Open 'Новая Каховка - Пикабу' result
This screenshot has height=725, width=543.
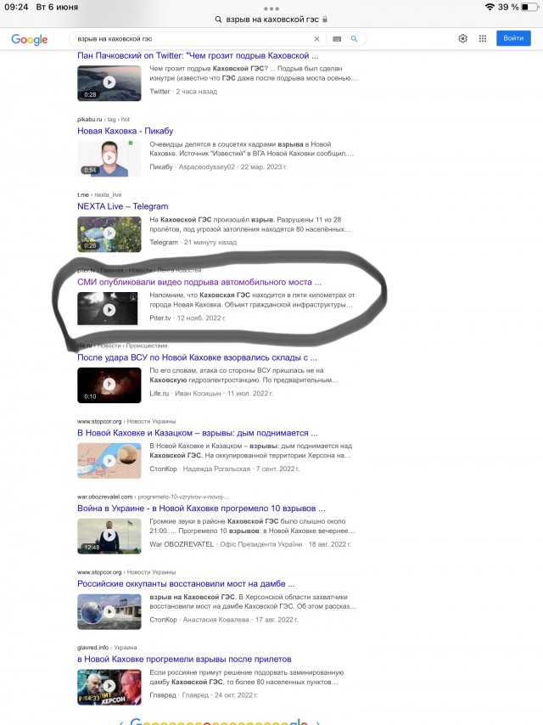126,131
